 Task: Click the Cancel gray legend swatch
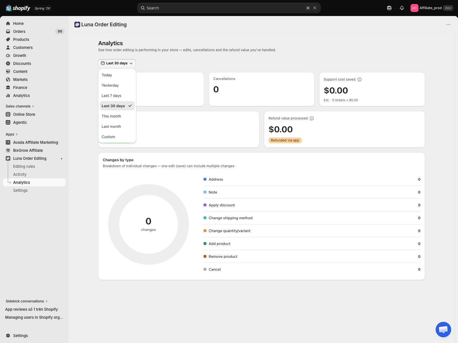[x=205, y=269]
